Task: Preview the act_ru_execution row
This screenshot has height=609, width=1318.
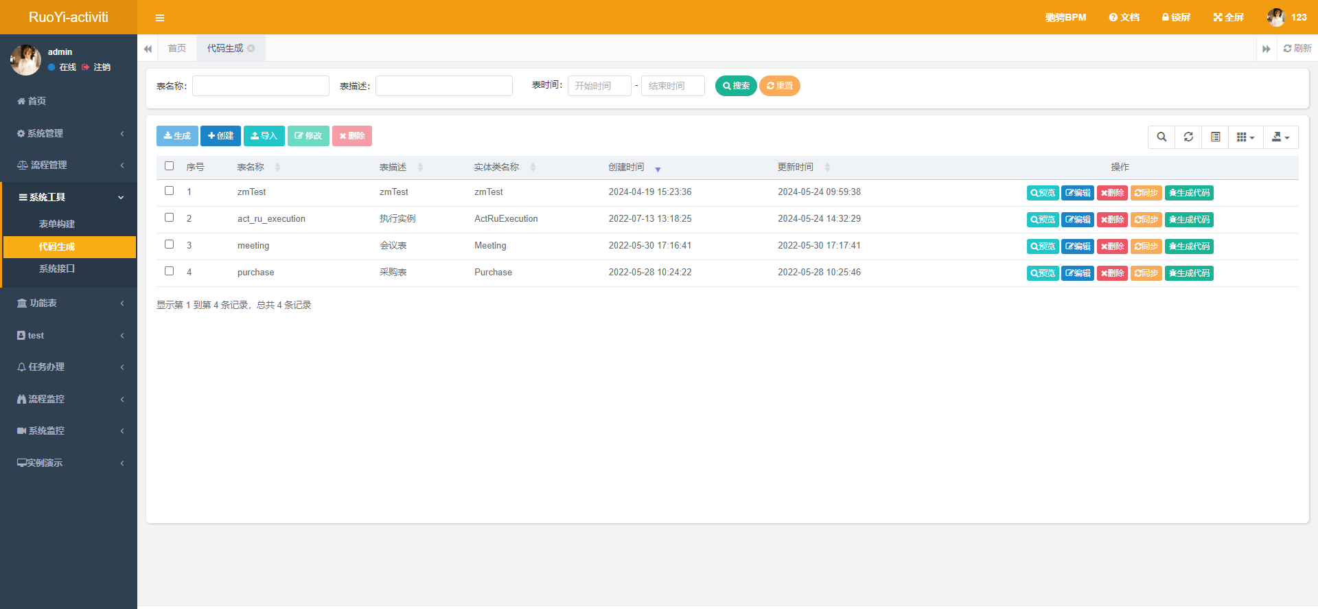Action: tap(1043, 220)
